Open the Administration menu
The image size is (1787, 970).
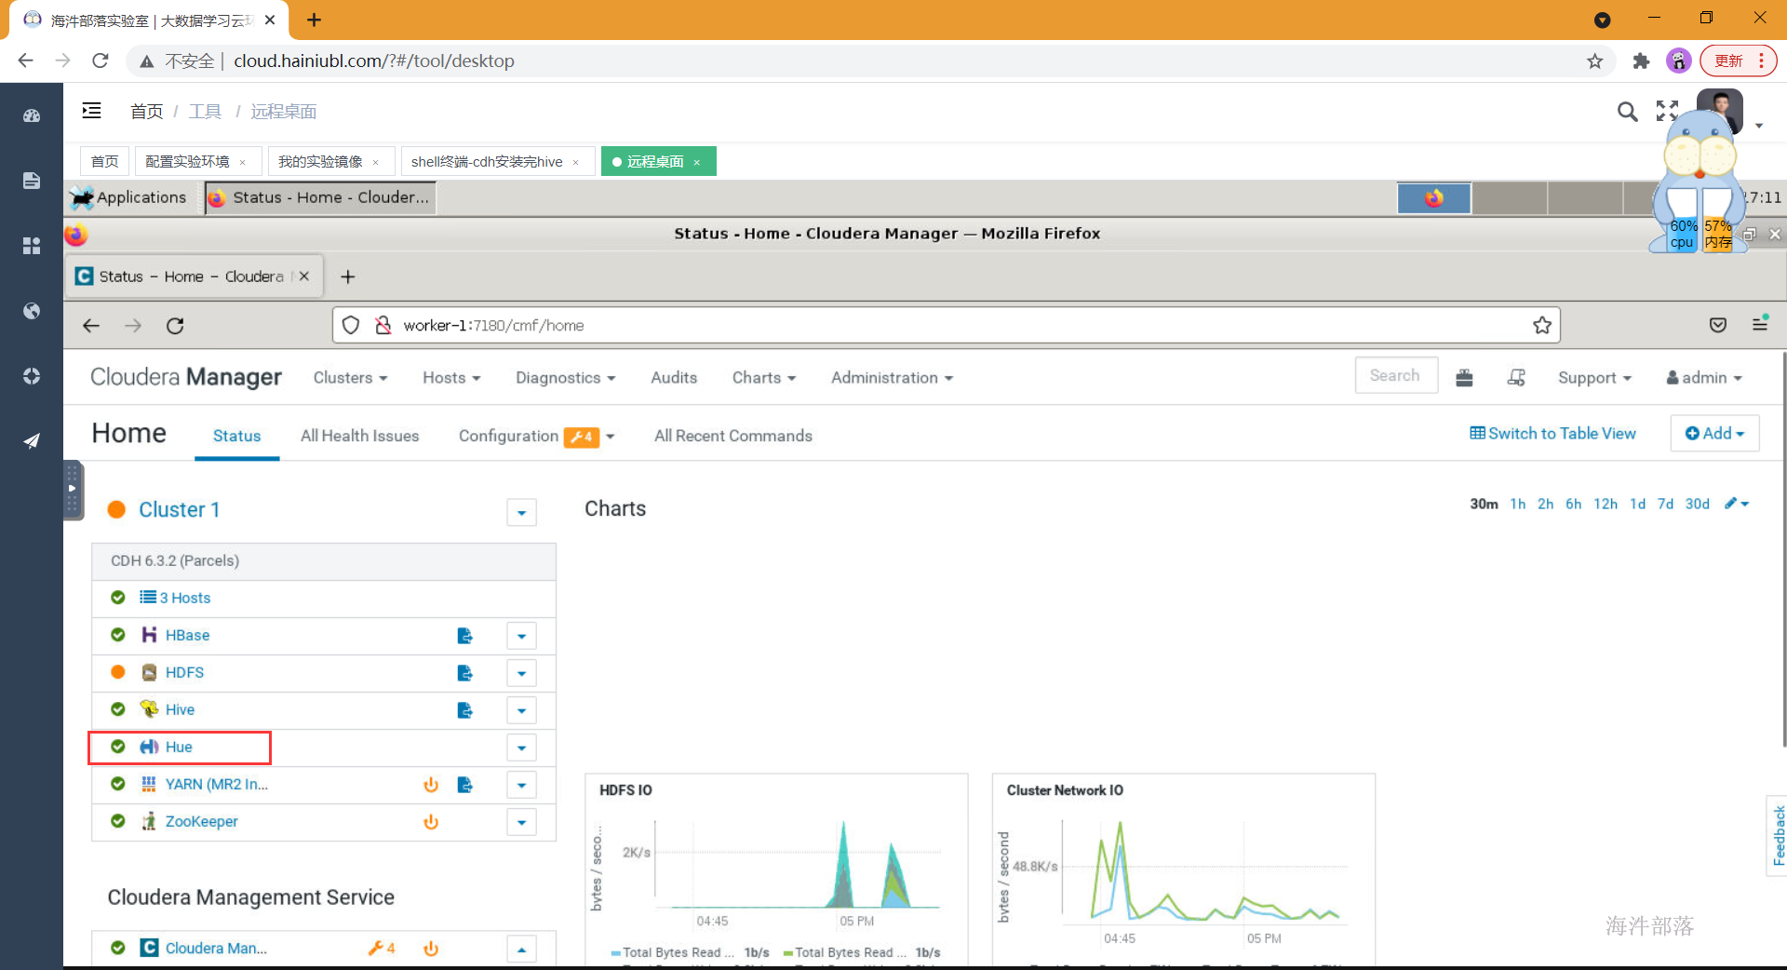tap(892, 377)
